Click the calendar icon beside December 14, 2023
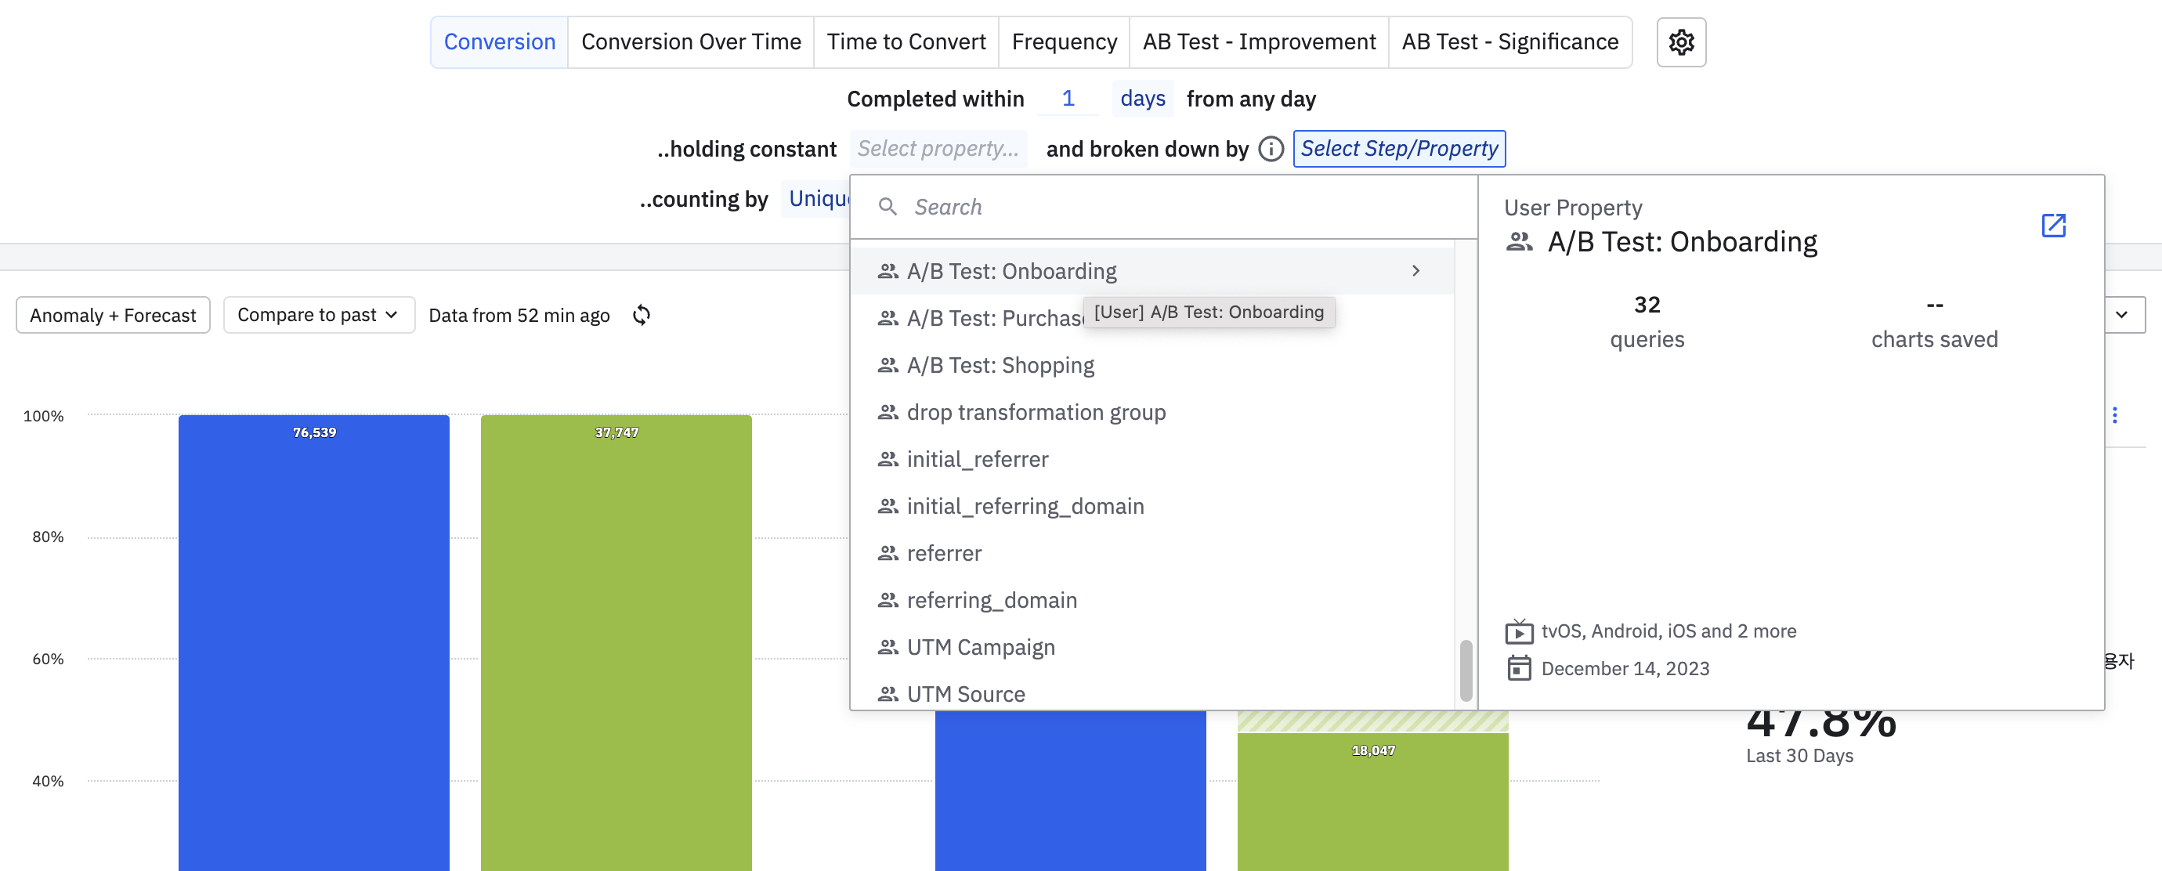 [1518, 668]
